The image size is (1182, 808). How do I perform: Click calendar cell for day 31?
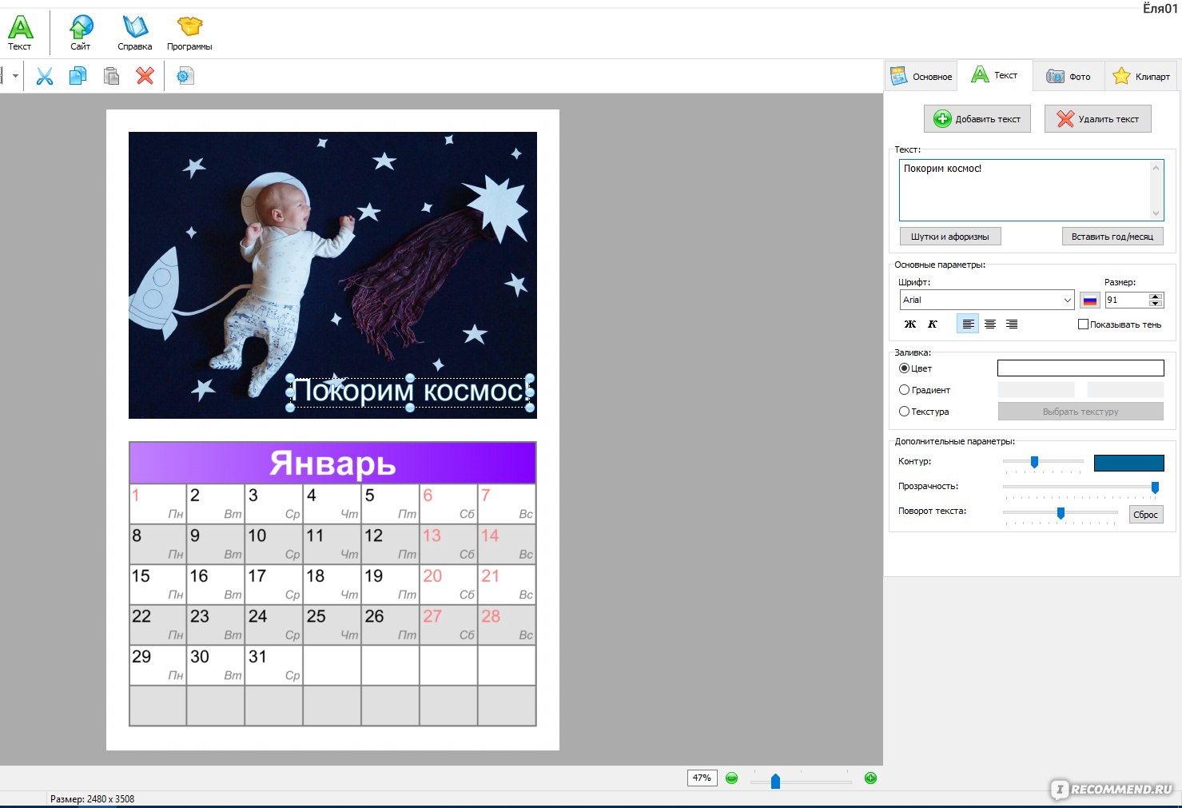point(273,665)
